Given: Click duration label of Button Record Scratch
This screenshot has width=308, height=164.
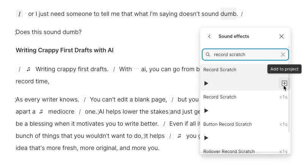Looking at the screenshot, I should (x=283, y=124).
